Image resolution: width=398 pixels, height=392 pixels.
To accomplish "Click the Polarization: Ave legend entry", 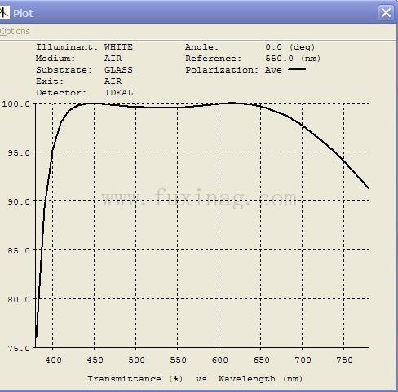I will (x=245, y=70).
